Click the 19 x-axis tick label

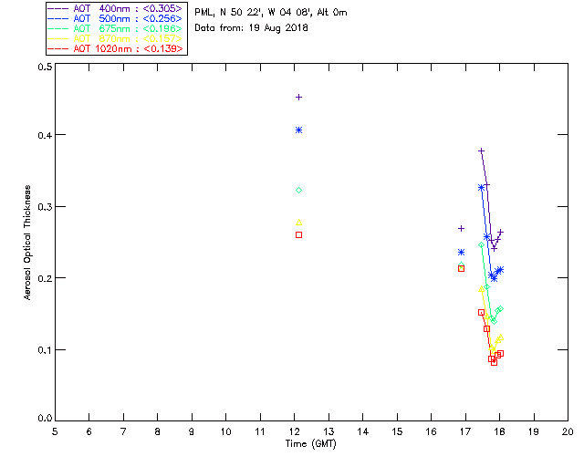534,431
